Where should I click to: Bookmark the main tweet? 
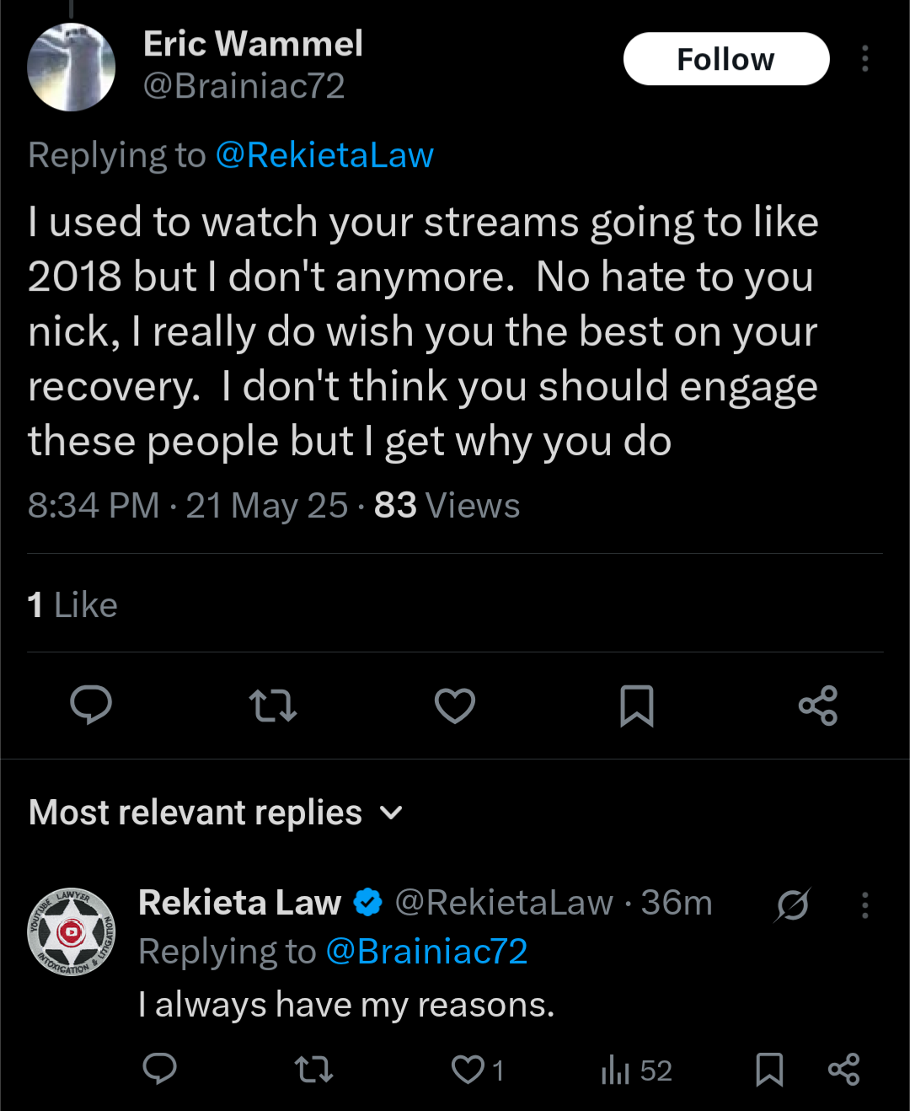(x=637, y=706)
